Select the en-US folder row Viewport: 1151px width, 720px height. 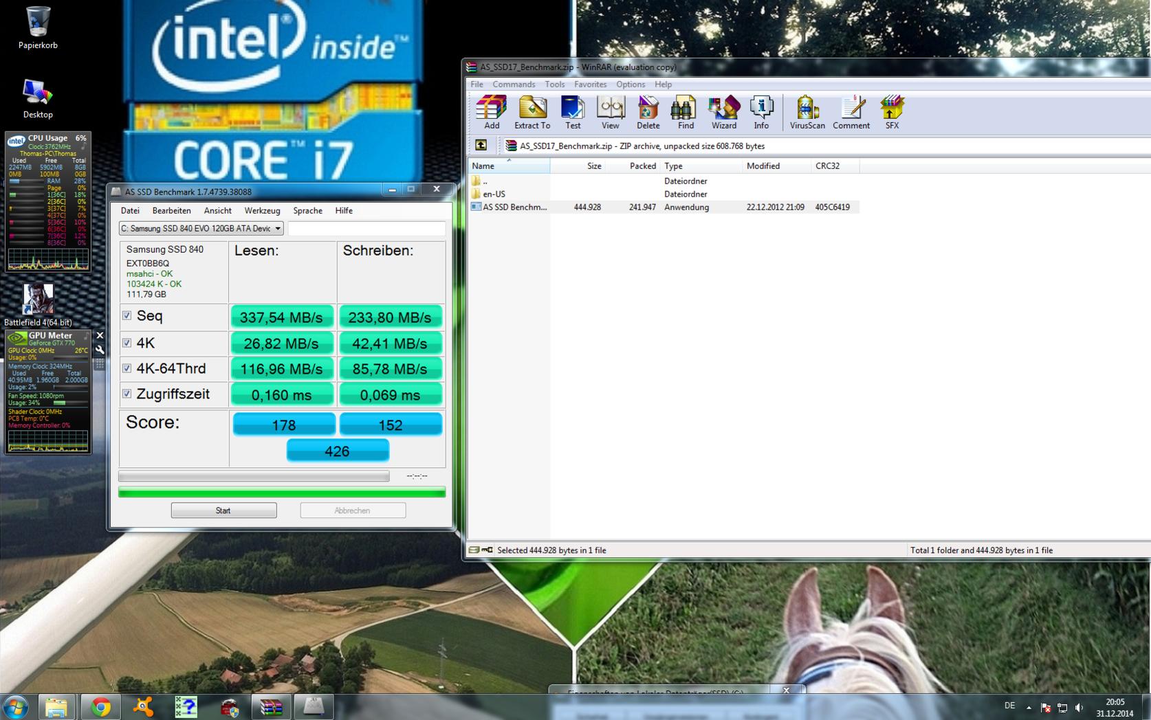point(664,194)
